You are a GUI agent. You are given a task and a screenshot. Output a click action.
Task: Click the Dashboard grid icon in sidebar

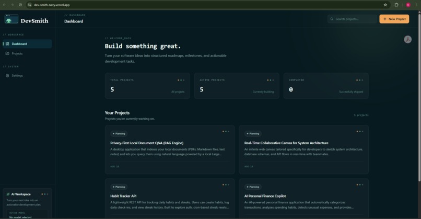[x=7, y=44]
